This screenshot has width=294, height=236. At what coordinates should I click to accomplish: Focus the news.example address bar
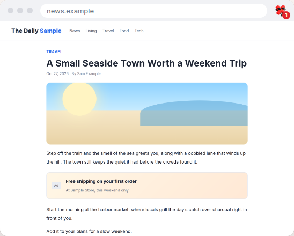point(153,11)
